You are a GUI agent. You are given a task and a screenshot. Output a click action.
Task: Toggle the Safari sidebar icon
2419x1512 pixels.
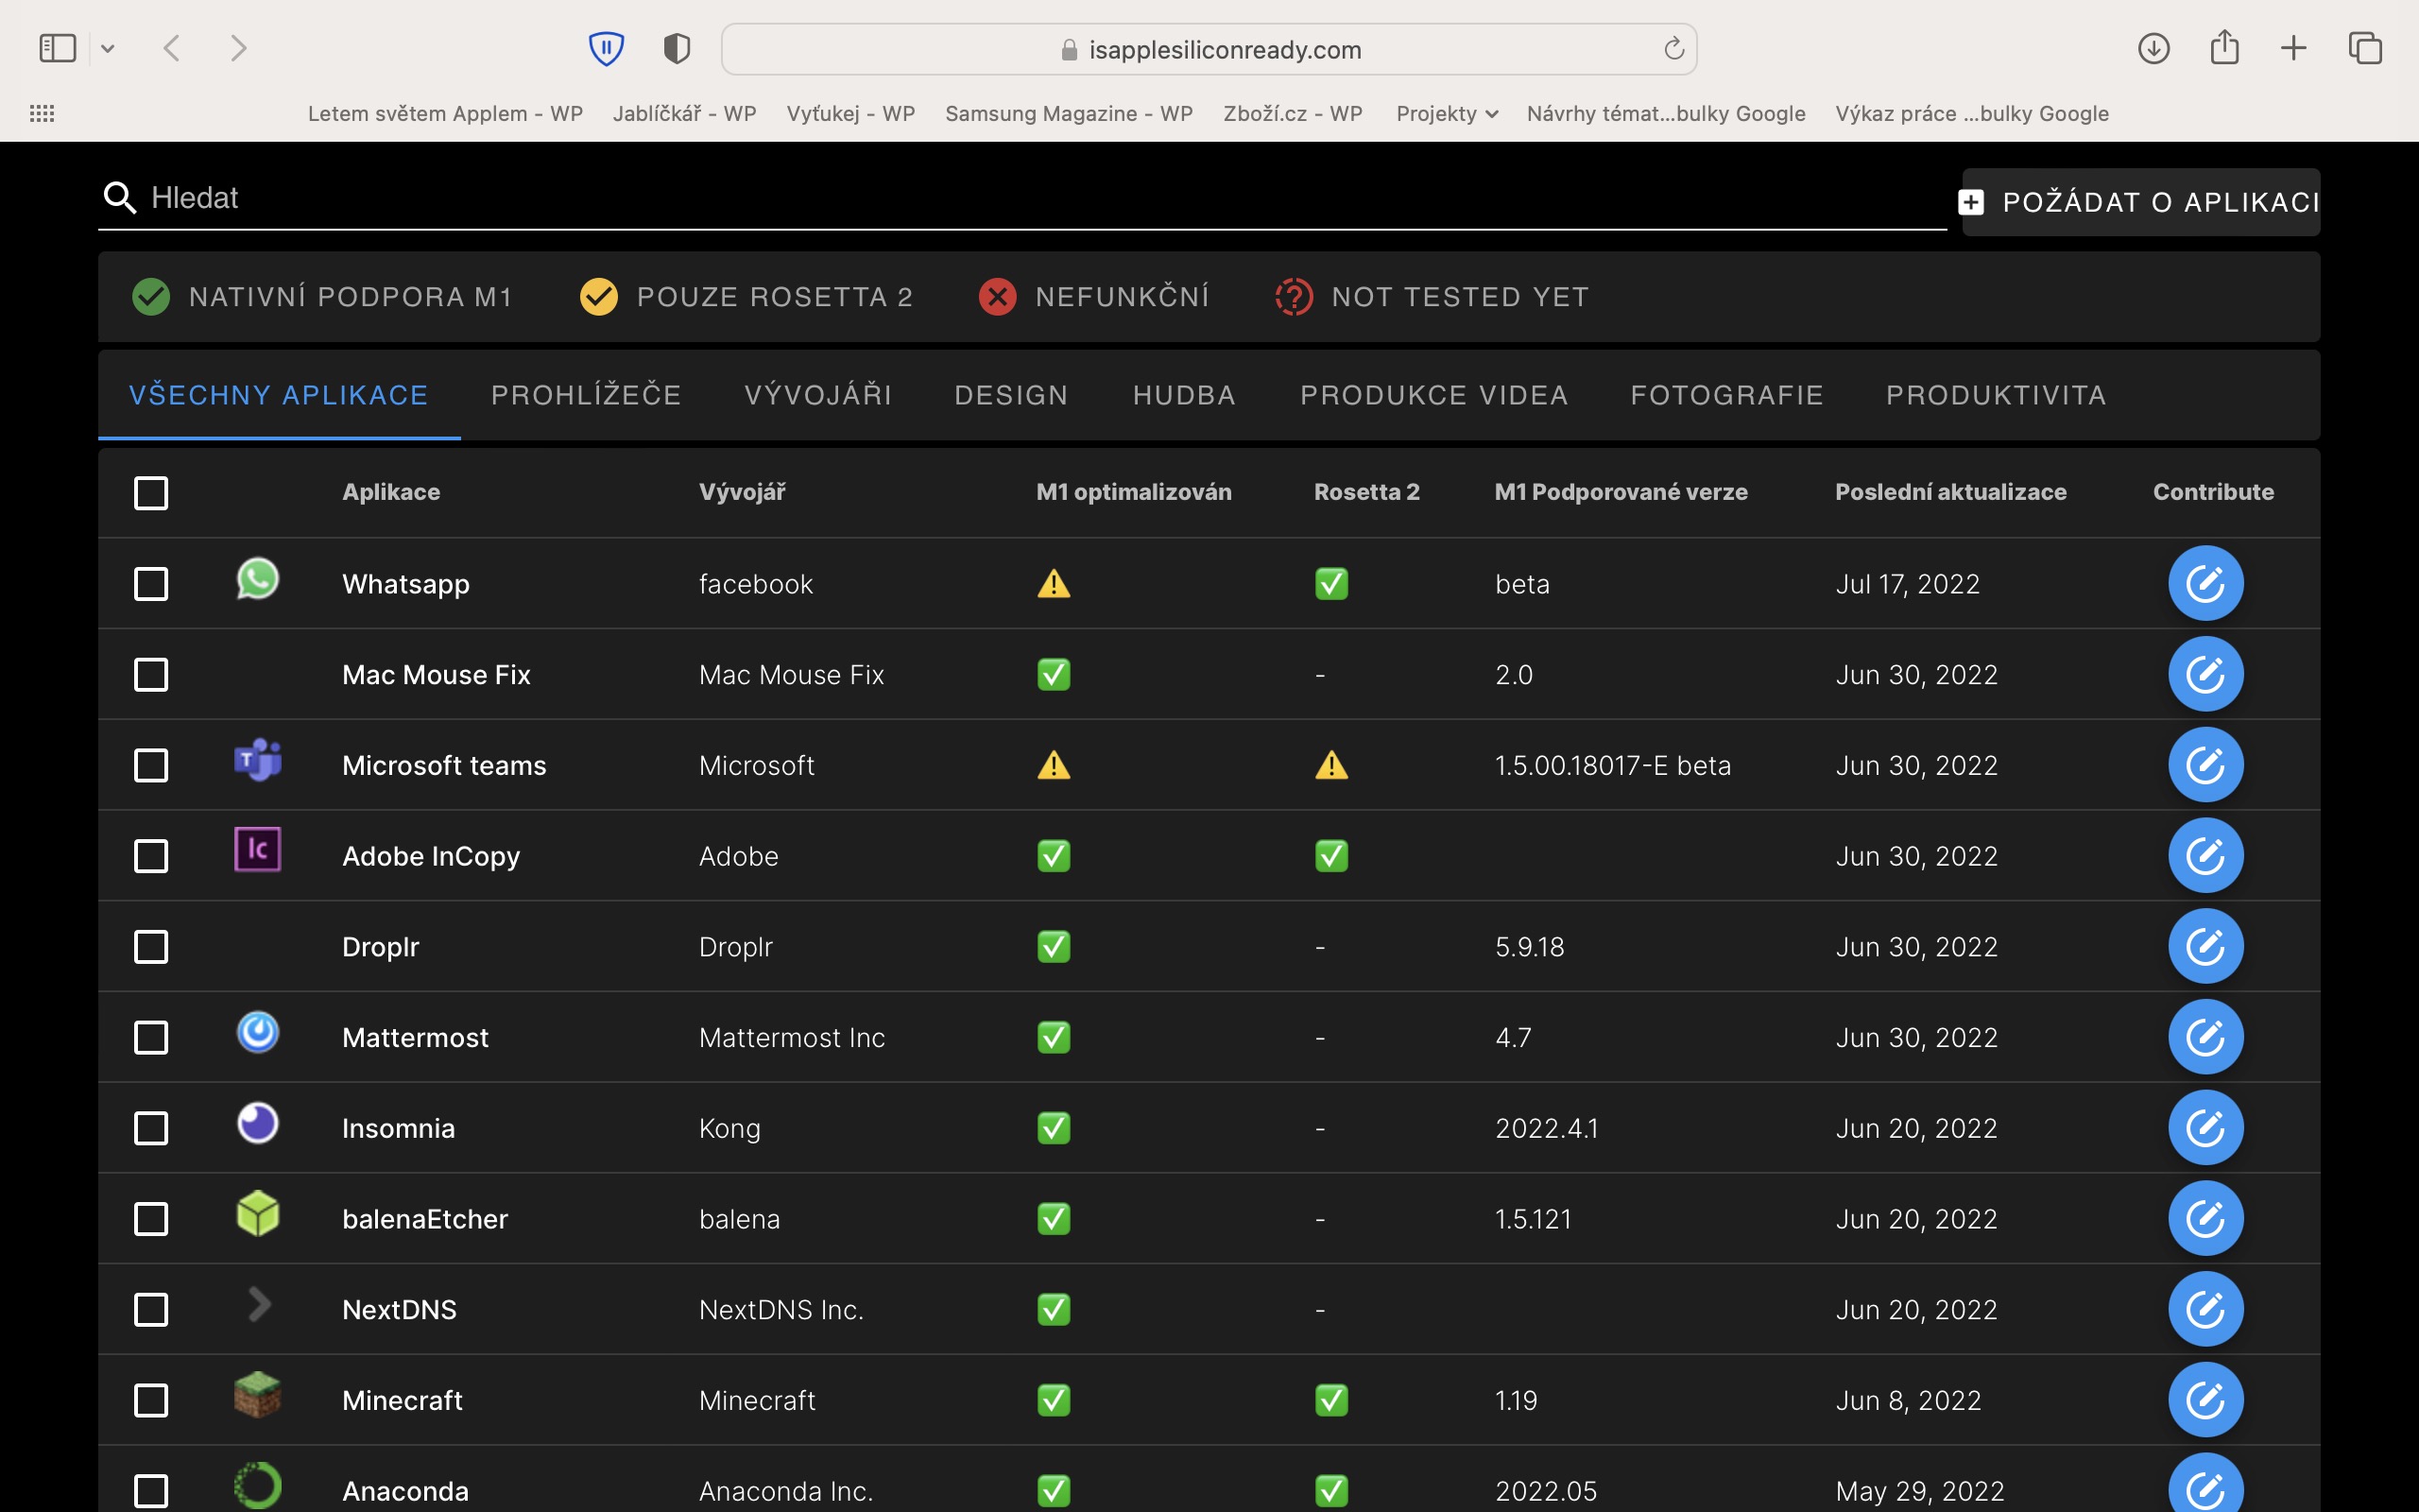click(57, 48)
